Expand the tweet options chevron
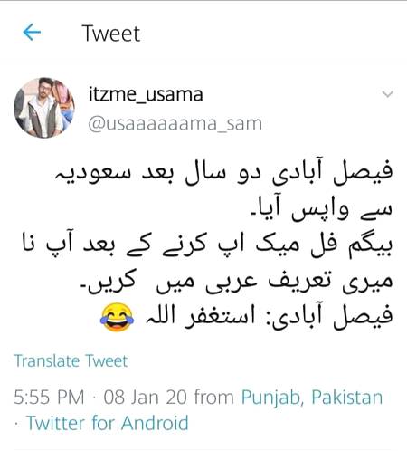The height and width of the screenshot is (451, 407). [x=387, y=94]
